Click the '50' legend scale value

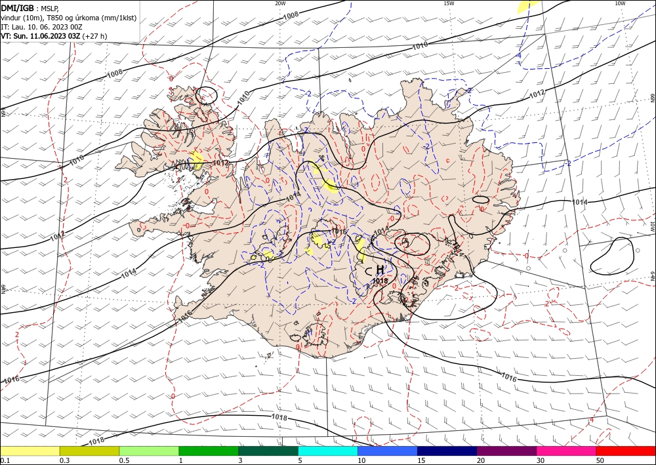point(600,460)
